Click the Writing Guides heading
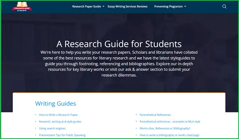This screenshot has height=139, width=239. tap(56, 104)
